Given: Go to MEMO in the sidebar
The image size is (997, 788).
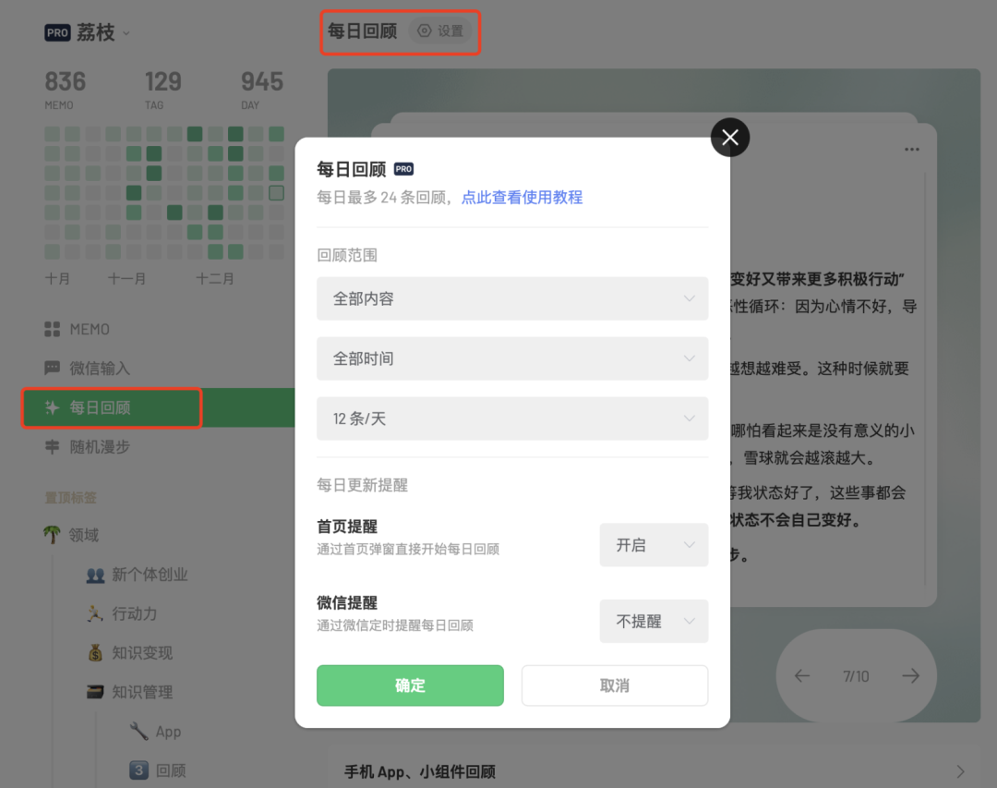Looking at the screenshot, I should coord(90,329).
